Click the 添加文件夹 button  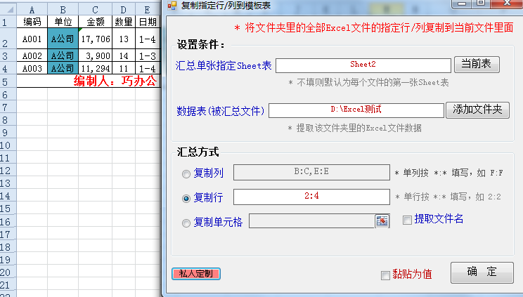(477, 110)
